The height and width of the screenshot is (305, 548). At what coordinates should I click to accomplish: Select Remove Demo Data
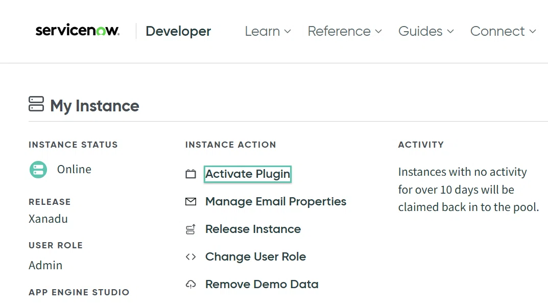pos(262,285)
